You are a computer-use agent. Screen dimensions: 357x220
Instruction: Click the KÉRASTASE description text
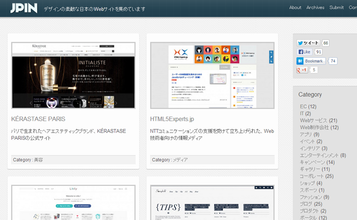click(x=69, y=135)
